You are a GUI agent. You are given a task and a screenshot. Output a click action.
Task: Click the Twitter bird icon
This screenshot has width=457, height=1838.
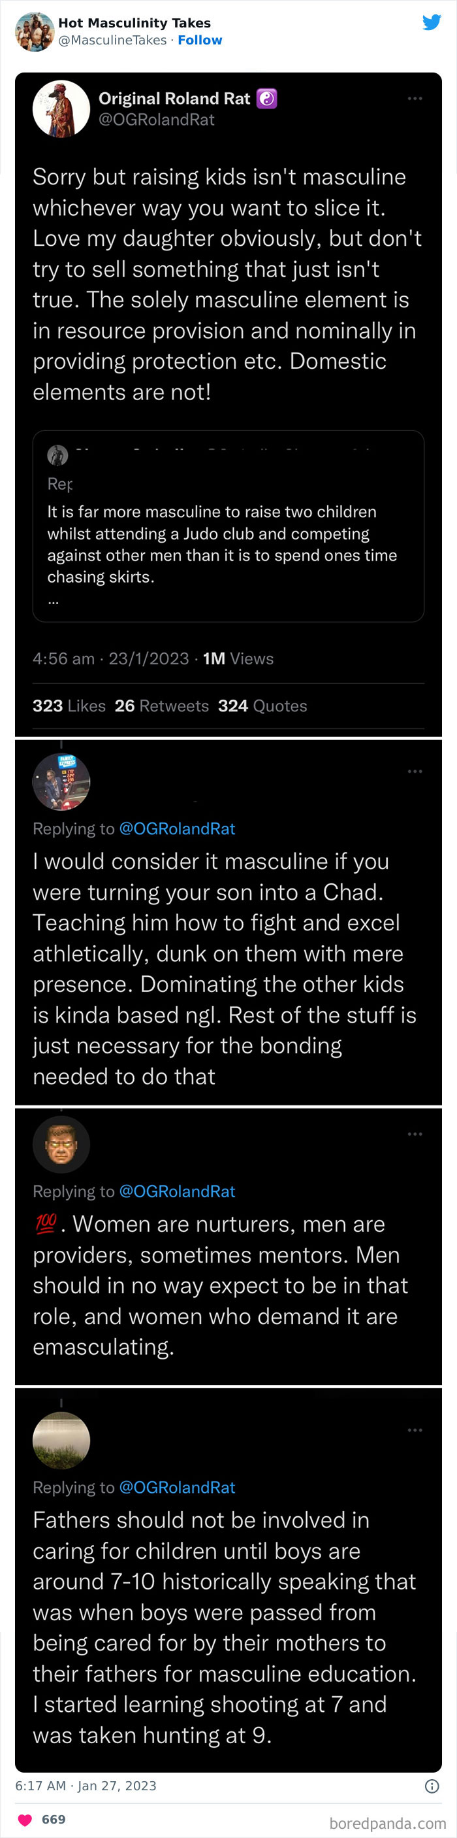433,22
